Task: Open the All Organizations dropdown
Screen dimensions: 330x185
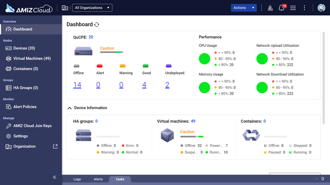Action: click(92, 7)
